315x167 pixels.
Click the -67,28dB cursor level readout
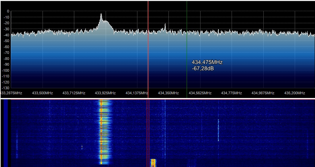coord(203,68)
